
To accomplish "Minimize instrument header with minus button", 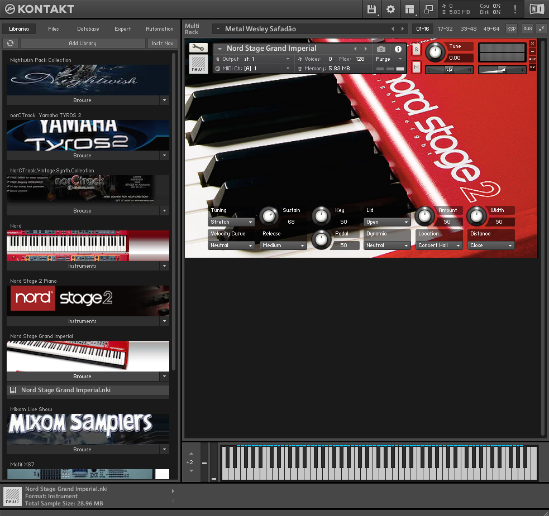I will coord(532,51).
